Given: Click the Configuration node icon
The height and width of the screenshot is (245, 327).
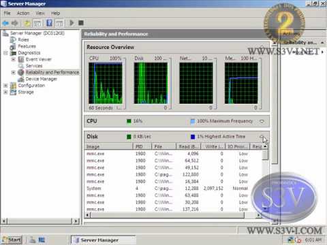Looking at the screenshot, I should click(x=13, y=86).
